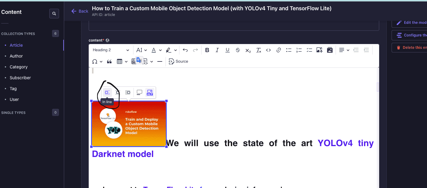The image size is (427, 188).
Task: Click the strikethrough icon
Action: pyautogui.click(x=238, y=50)
